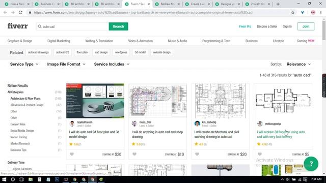The width and height of the screenshot is (326, 183).
Task: Click the volume icon in system tray
Action: pos(288,179)
